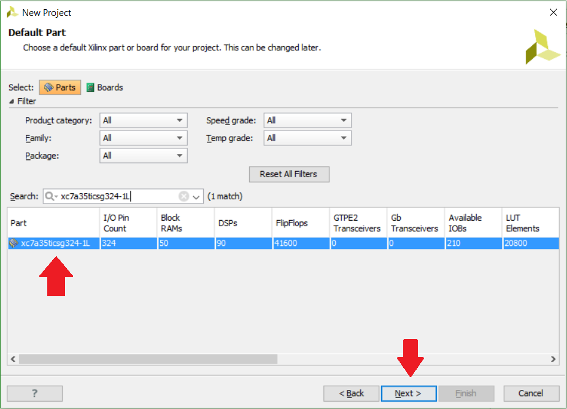Viewport: 567px width, 409px height.
Task: Click the DSPs value 90
Action: (x=221, y=243)
